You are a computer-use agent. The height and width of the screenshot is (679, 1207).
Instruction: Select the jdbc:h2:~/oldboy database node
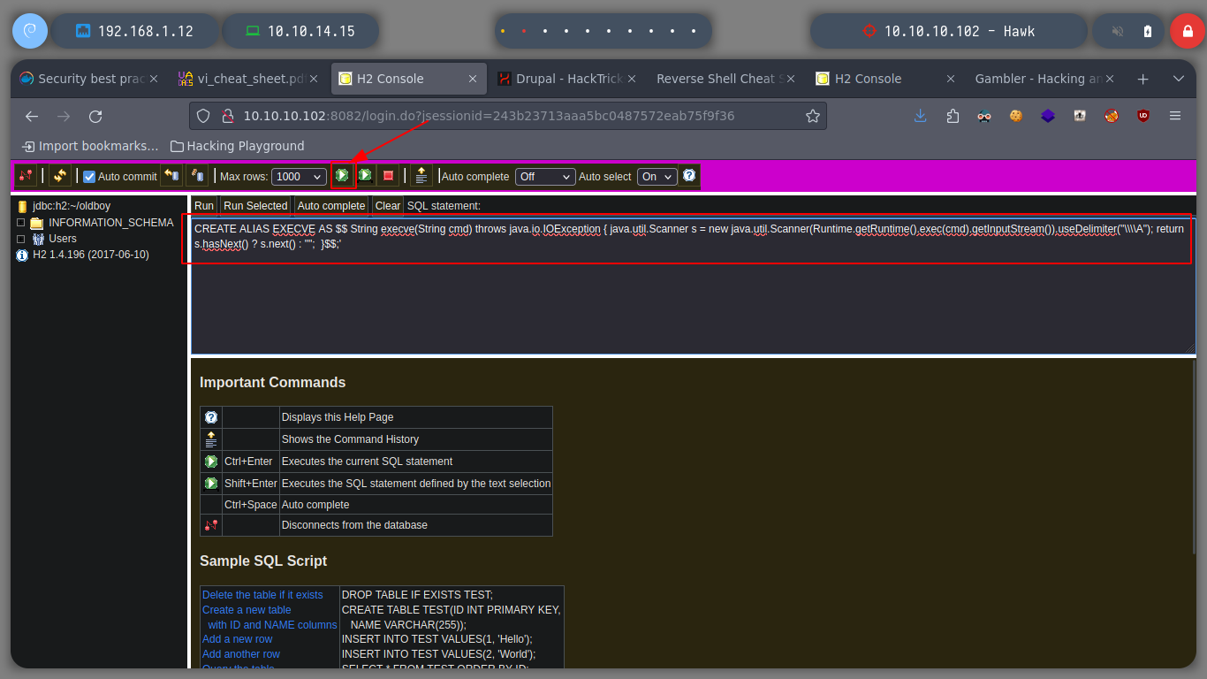coord(72,206)
